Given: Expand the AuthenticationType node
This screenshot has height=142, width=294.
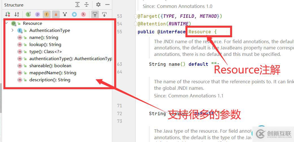Looking at the screenshot, I should pos(12,30).
